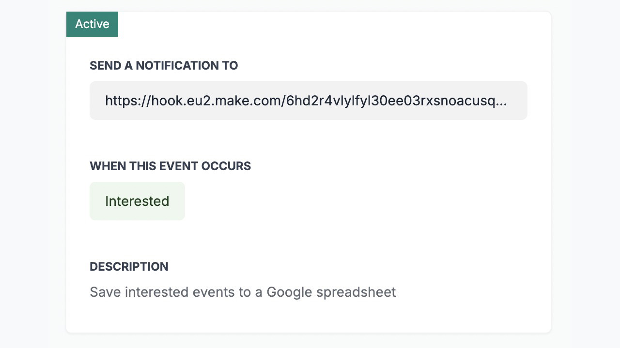Click the DESCRIPTION heading label
Viewport: 620px width, 348px height.
click(129, 267)
